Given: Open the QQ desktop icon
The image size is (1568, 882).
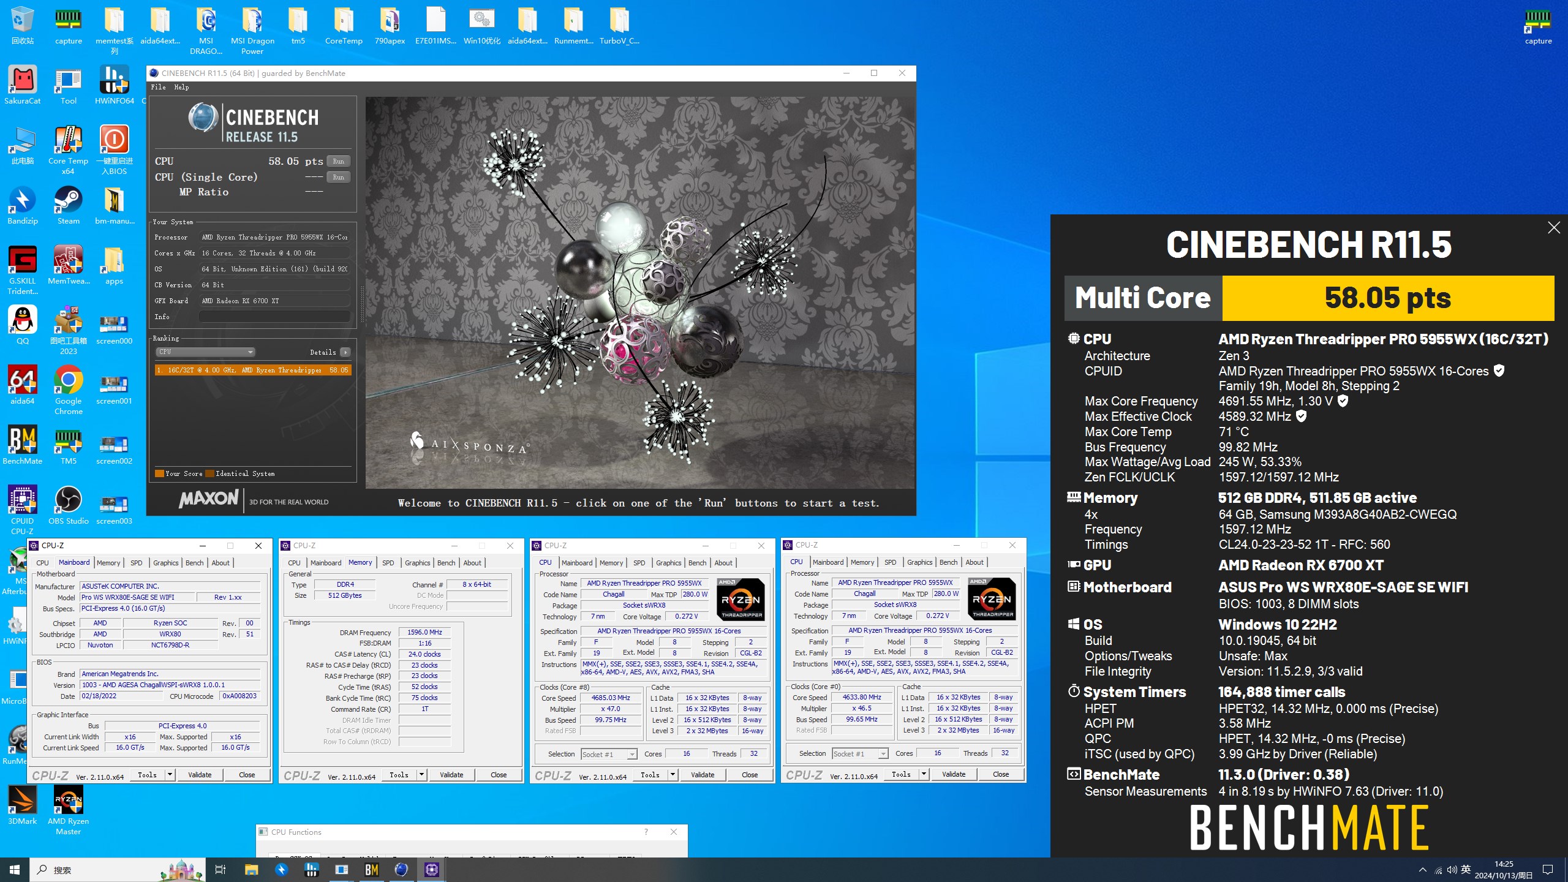Looking at the screenshot, I should coord(22,325).
